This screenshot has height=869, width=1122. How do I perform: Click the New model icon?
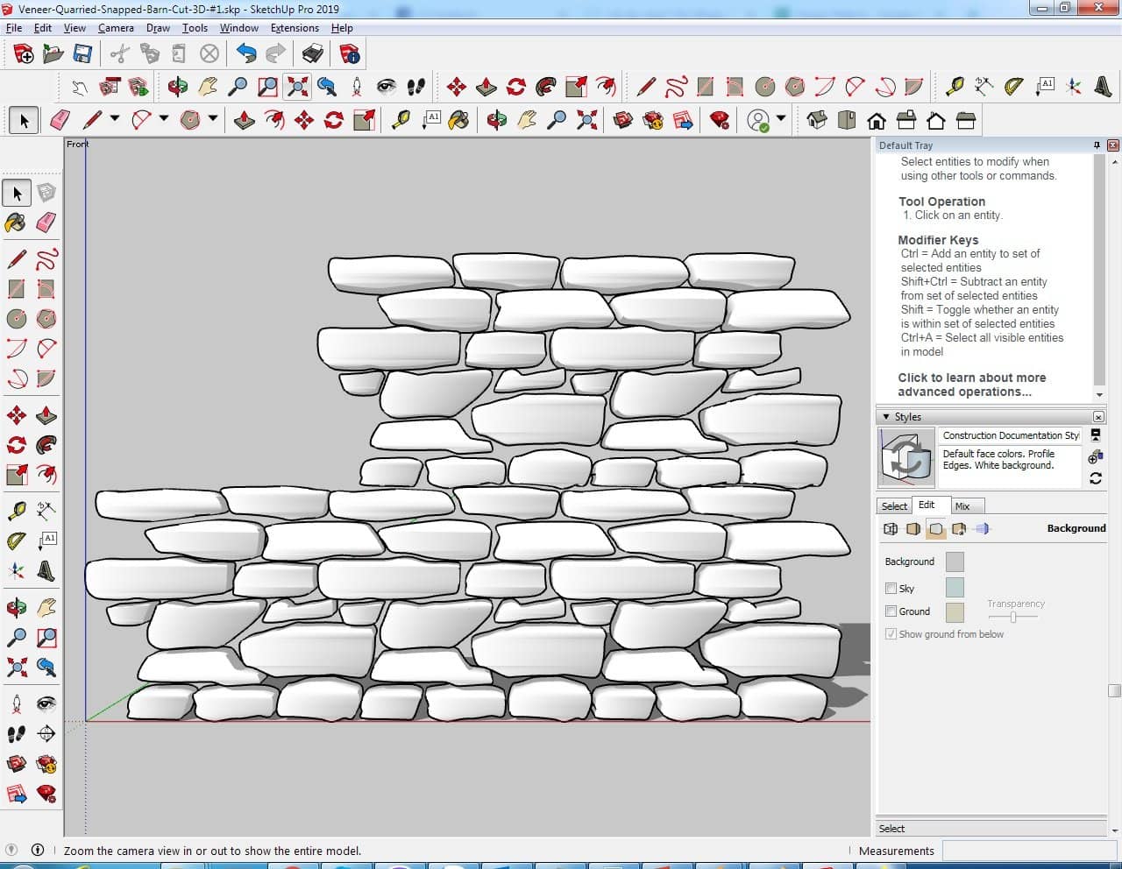pos(24,54)
